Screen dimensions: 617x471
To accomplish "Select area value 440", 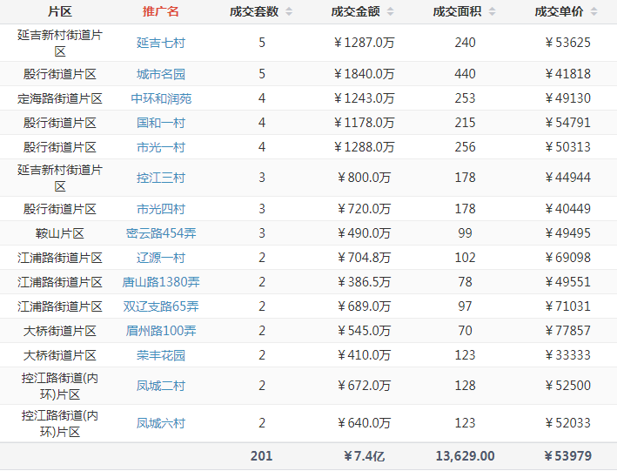I will (465, 74).
